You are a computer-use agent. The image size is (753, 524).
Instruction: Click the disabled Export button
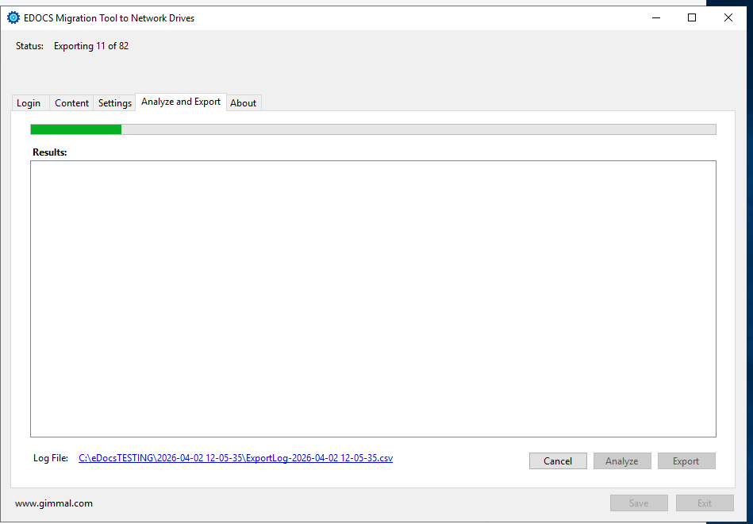click(686, 461)
